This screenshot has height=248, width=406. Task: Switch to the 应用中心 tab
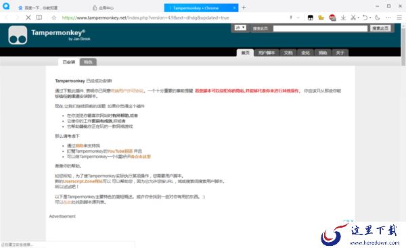coord(103,8)
